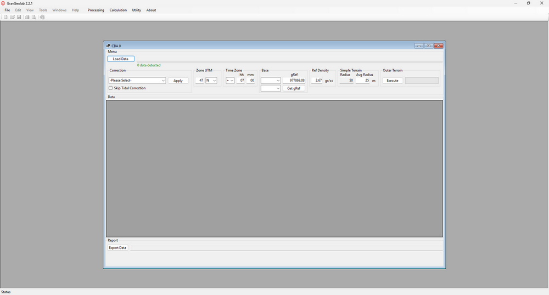Open the View menu
The image size is (549, 295).
point(30,10)
